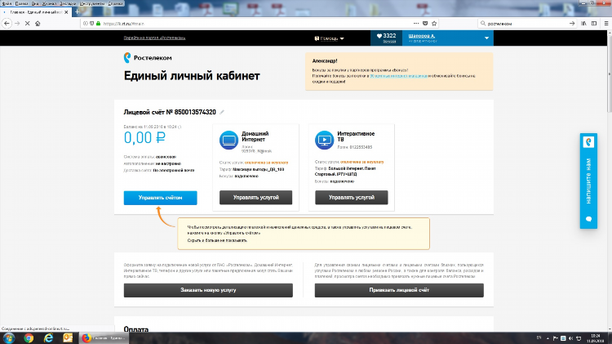Save page to Pocket icon

[425, 24]
